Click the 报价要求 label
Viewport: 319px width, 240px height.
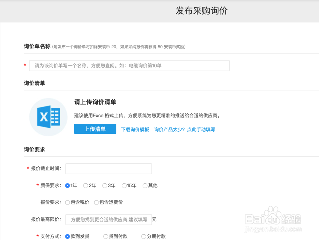pyautogui.click(x=51, y=202)
